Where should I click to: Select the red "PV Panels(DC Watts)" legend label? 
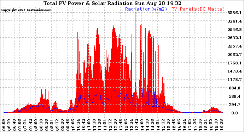198,9
